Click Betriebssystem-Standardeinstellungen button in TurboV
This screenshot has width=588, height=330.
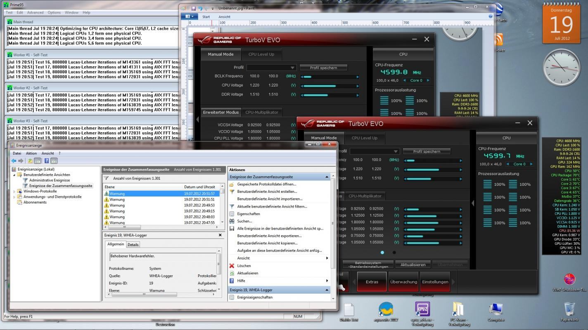[x=368, y=264]
